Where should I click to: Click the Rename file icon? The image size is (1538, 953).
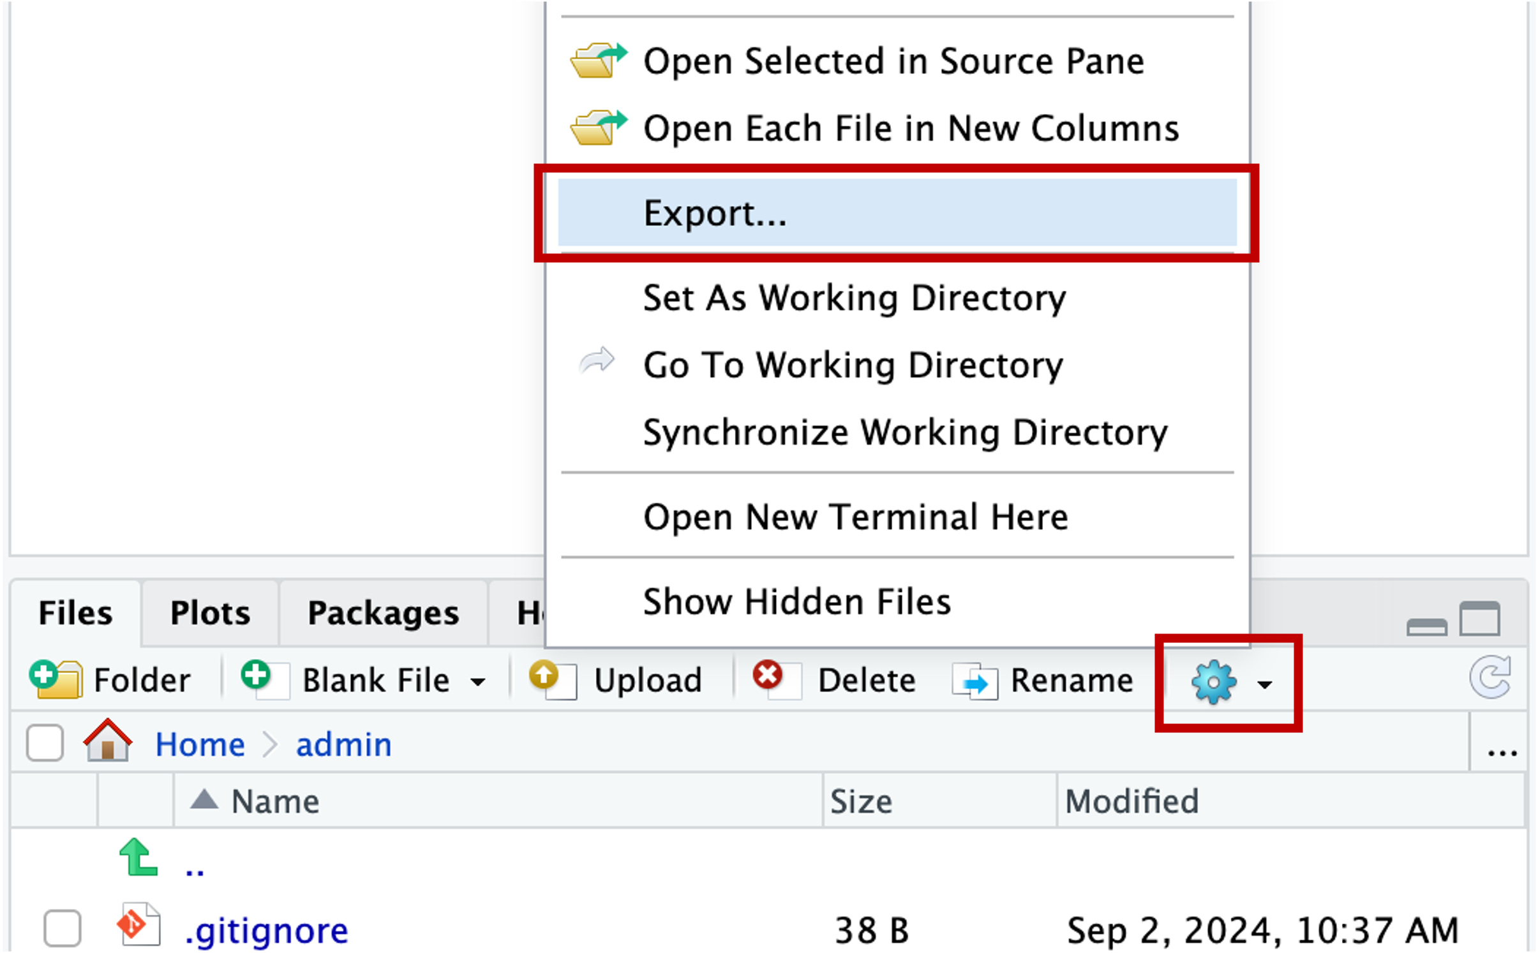coord(974,682)
